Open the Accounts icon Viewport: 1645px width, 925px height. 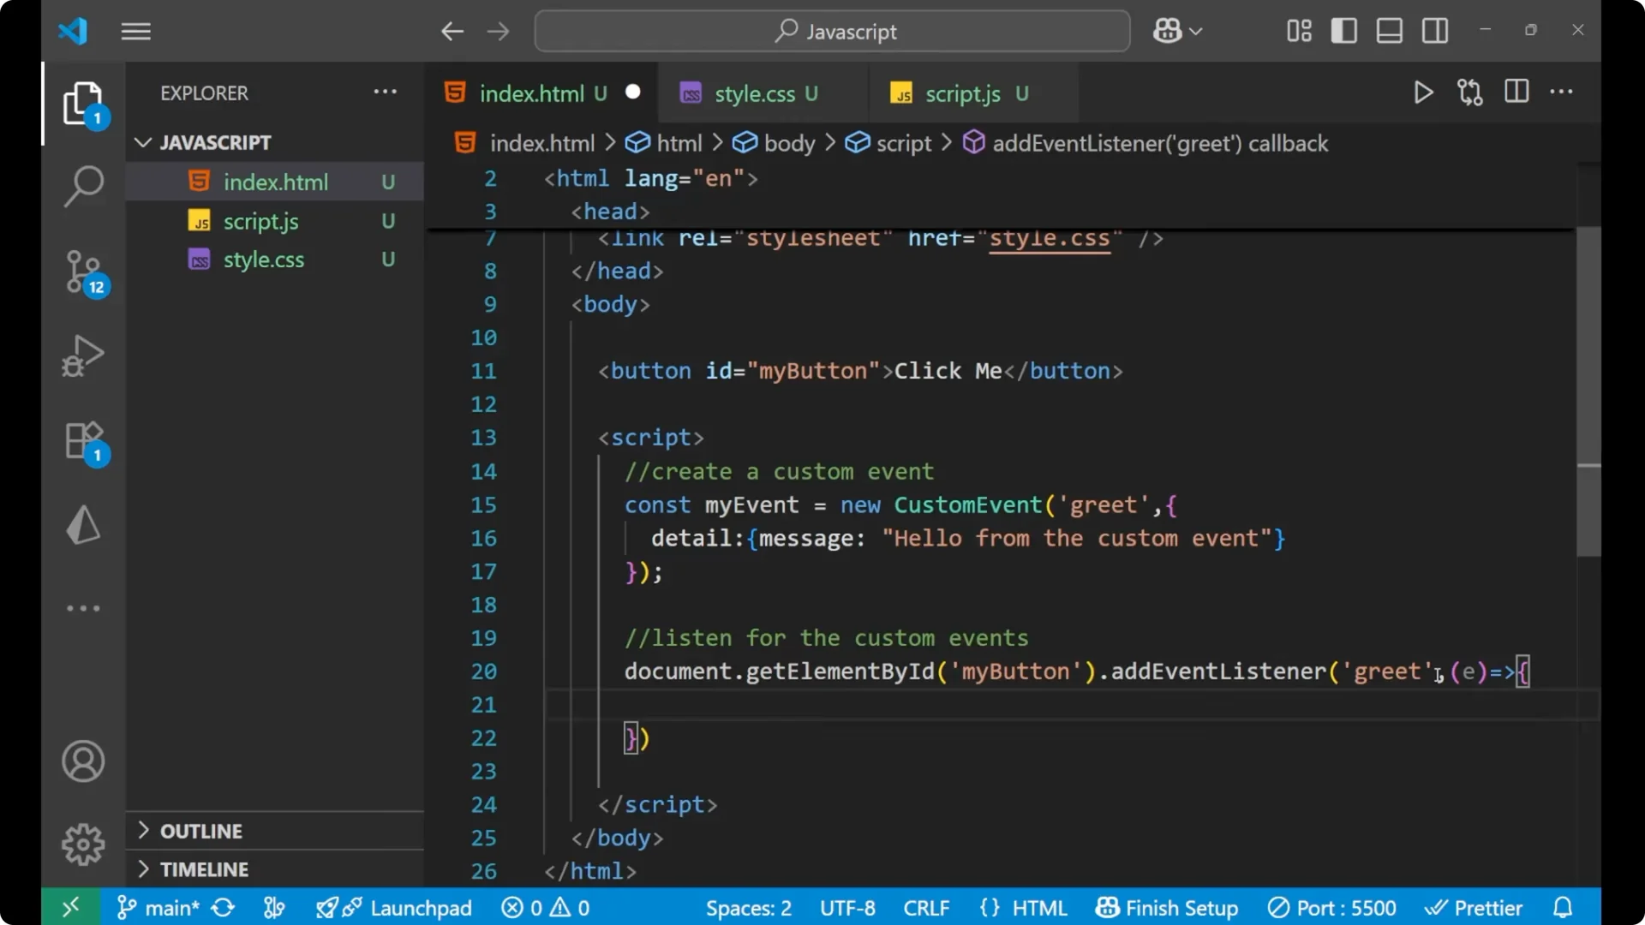[x=83, y=761]
